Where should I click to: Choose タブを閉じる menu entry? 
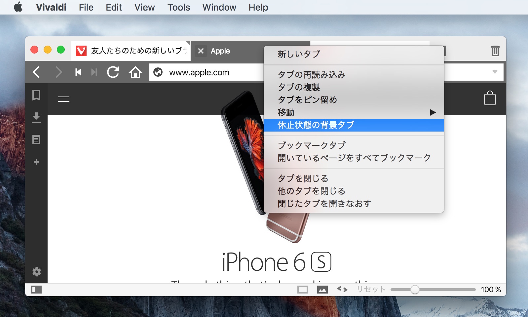(354, 178)
